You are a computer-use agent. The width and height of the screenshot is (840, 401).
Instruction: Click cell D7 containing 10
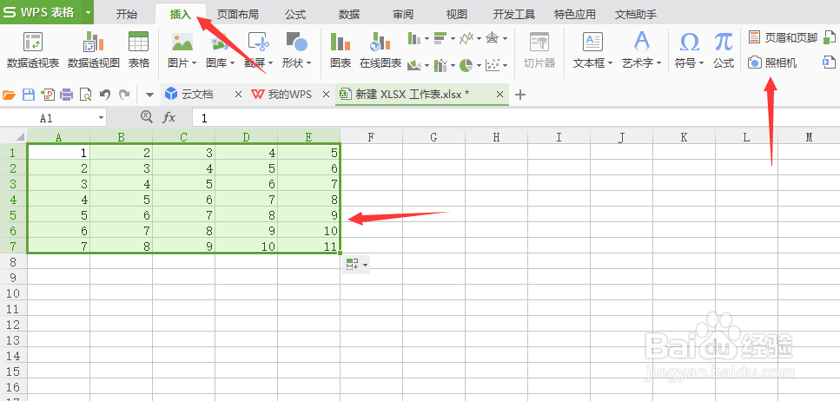tap(247, 247)
